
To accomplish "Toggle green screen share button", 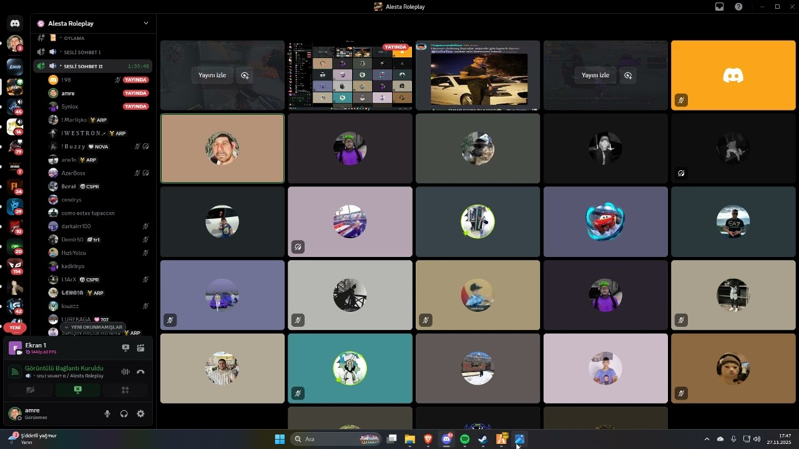I will coord(77,390).
